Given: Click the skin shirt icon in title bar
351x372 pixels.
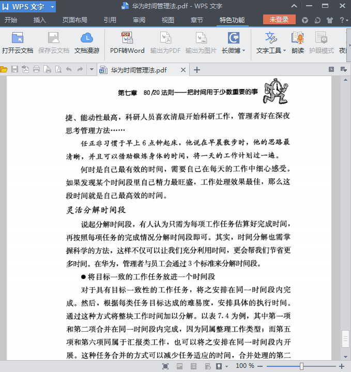Looking at the screenshot, I should pos(330,20).
